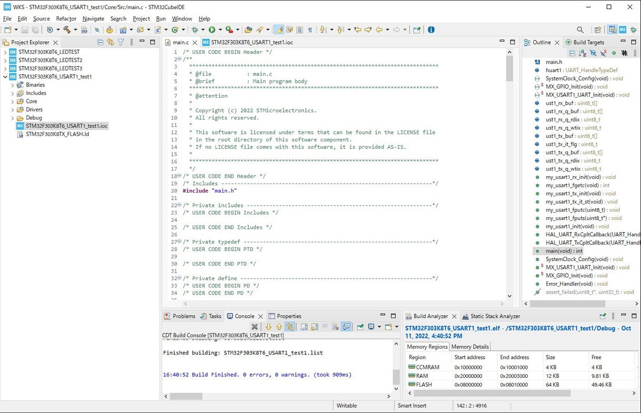Collapse all in Project Explorer
This screenshot has width=641, height=413.
point(100,42)
